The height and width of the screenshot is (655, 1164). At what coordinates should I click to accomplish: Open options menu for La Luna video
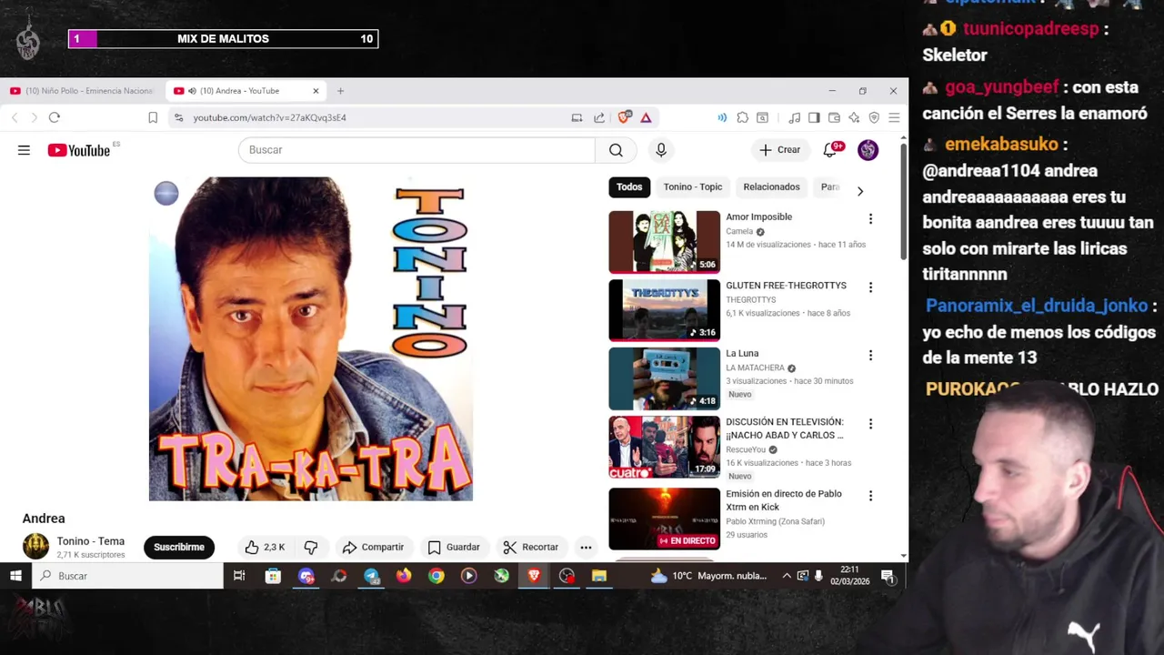pyautogui.click(x=870, y=355)
